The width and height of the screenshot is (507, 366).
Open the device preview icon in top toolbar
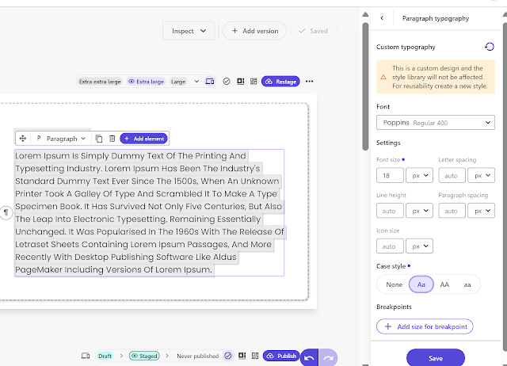coord(209,82)
